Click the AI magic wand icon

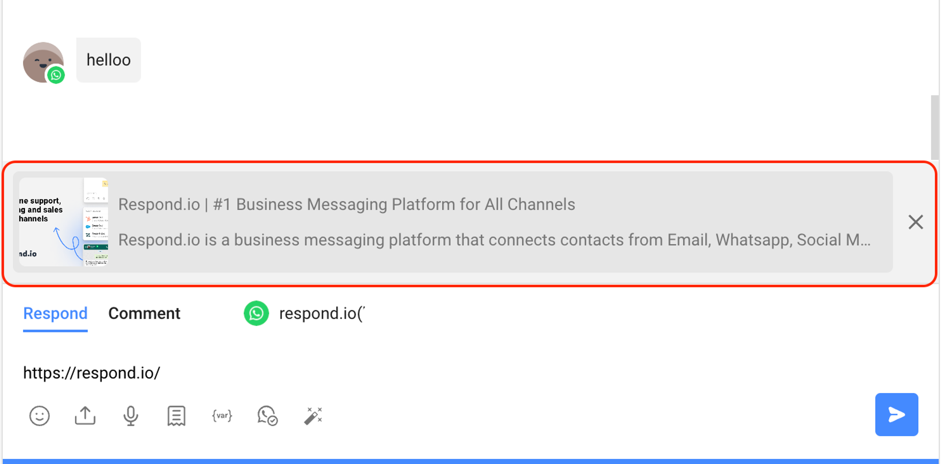pos(313,416)
